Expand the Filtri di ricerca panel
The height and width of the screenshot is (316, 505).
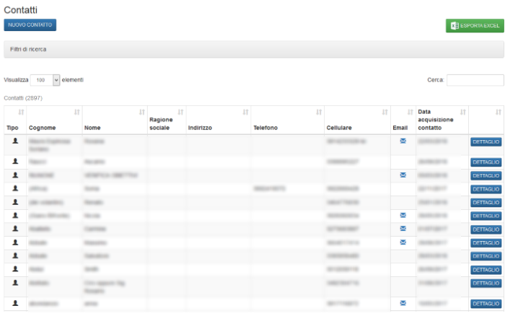coord(29,49)
